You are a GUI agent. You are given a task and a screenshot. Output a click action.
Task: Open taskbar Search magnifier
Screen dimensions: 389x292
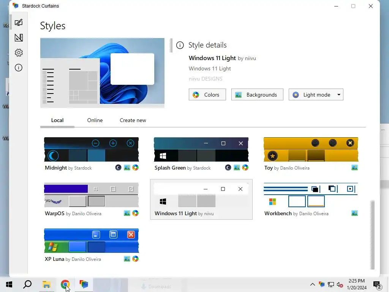[x=27, y=284]
